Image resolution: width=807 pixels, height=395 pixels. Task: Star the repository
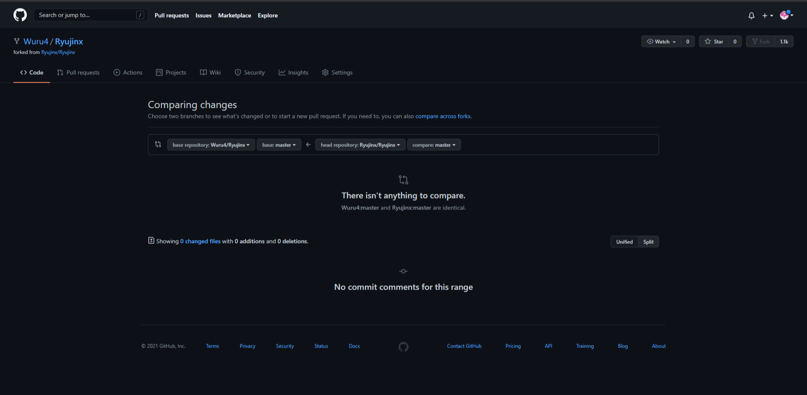click(714, 42)
